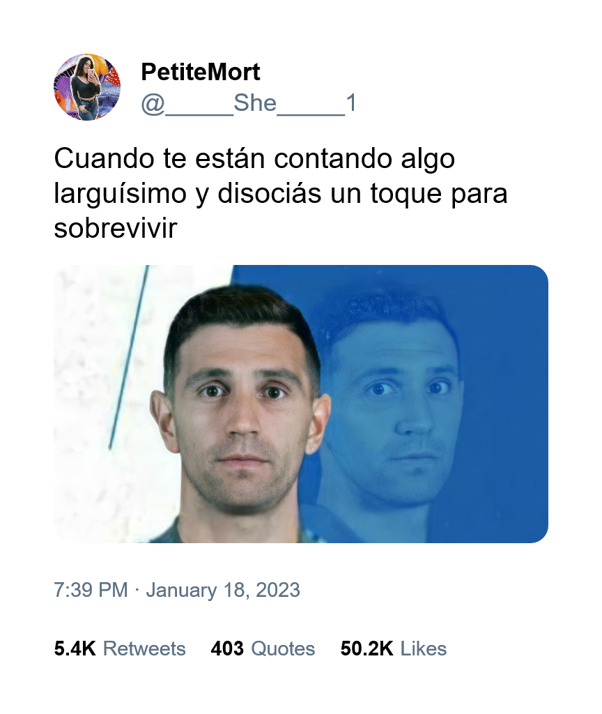Click the January 18, 2023 date
602x714 pixels.
tap(223, 590)
